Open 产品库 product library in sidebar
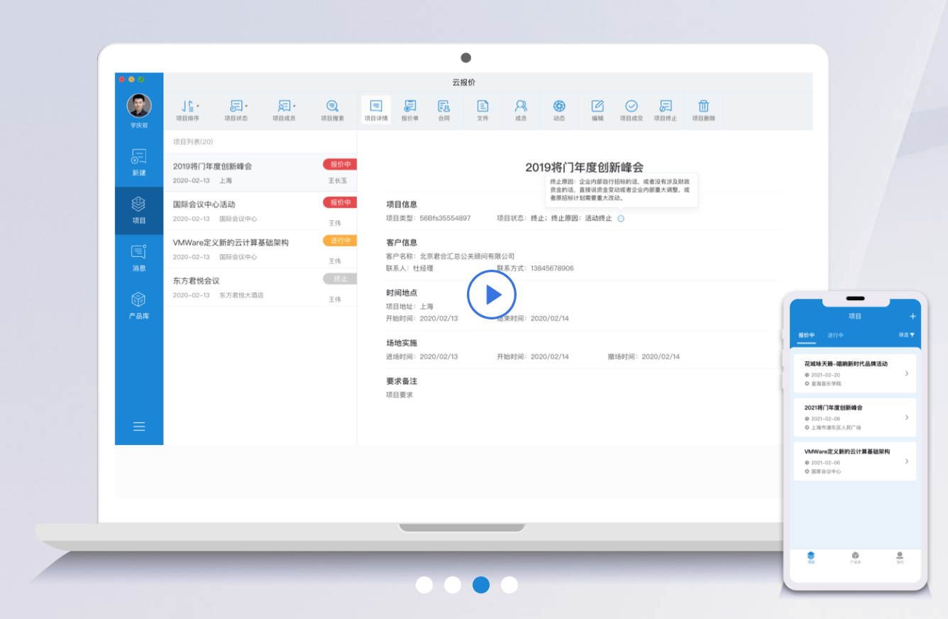Screen dimensions: 948x619 click(x=139, y=306)
